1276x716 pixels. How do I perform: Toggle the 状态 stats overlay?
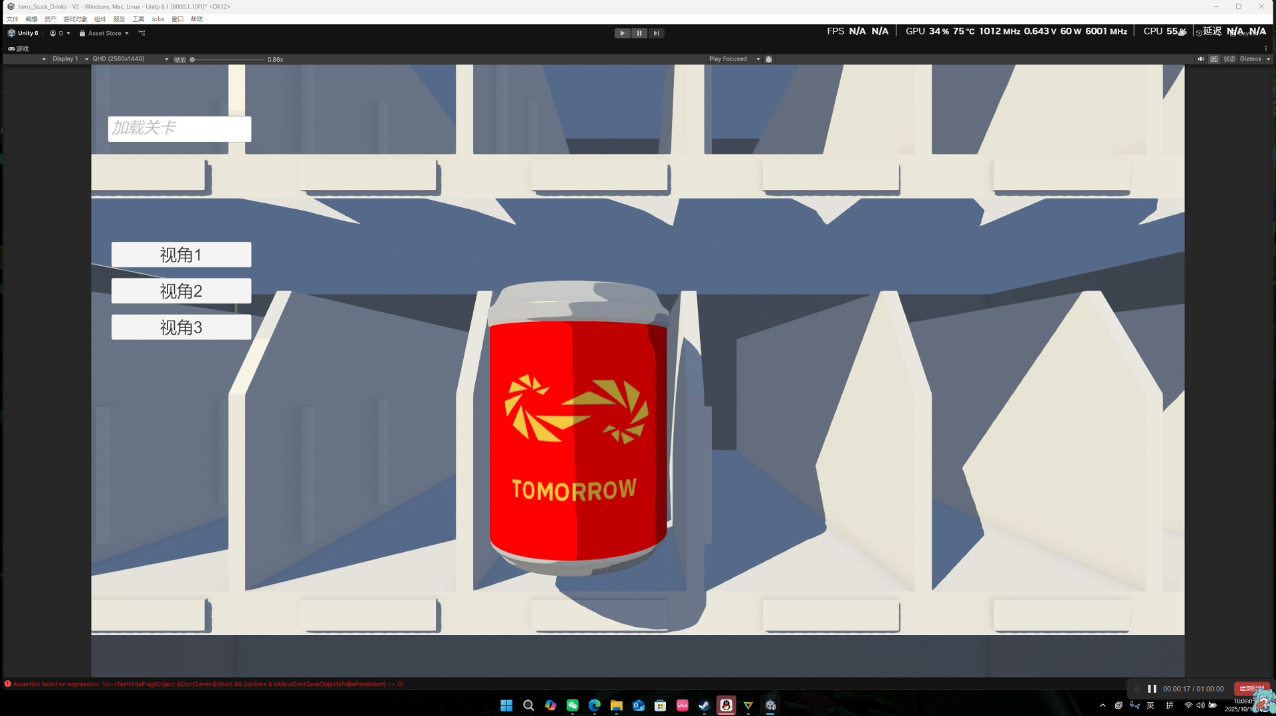pos(1229,59)
